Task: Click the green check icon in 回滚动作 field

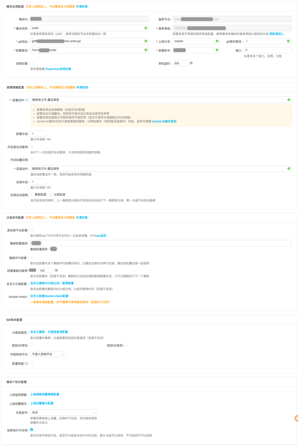Action: tap(289, 169)
